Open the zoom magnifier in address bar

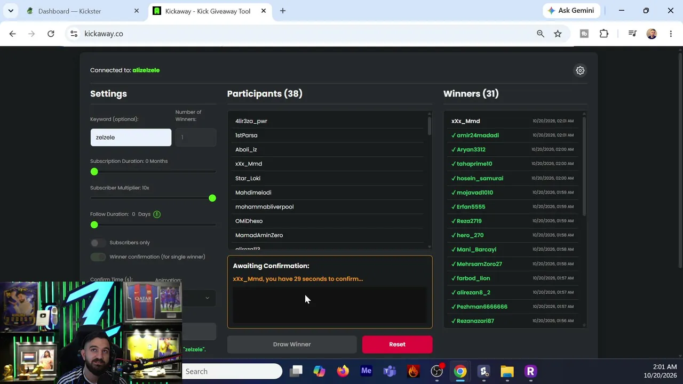point(541,34)
